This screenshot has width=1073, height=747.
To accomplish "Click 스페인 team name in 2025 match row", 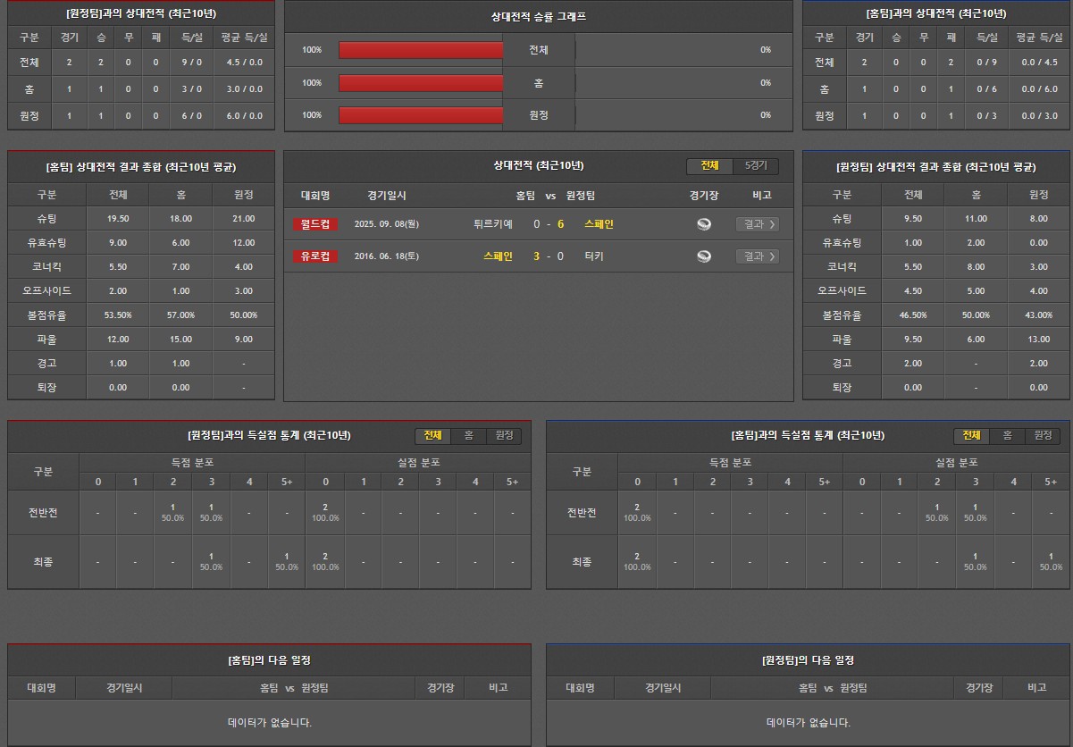I will tap(599, 224).
